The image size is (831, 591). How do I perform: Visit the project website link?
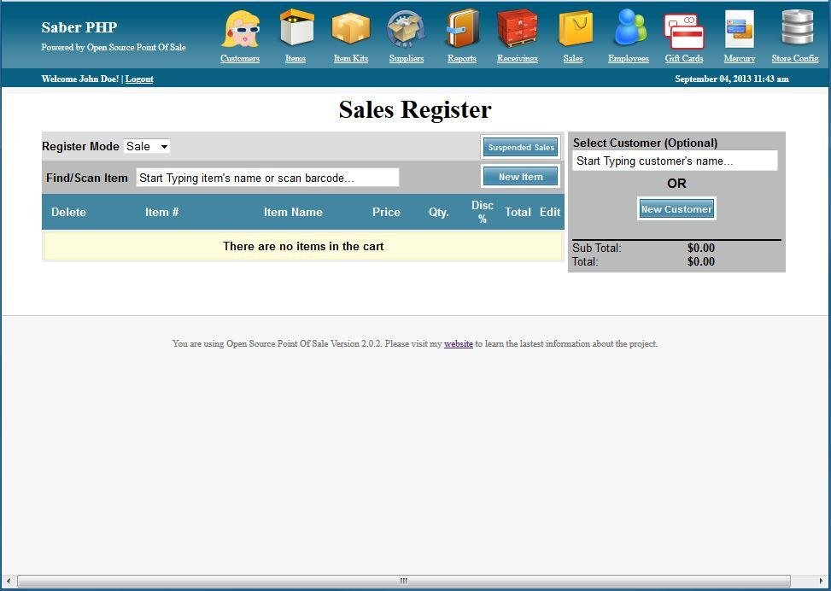[x=459, y=343]
